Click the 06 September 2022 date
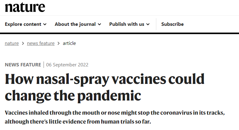 67,65
